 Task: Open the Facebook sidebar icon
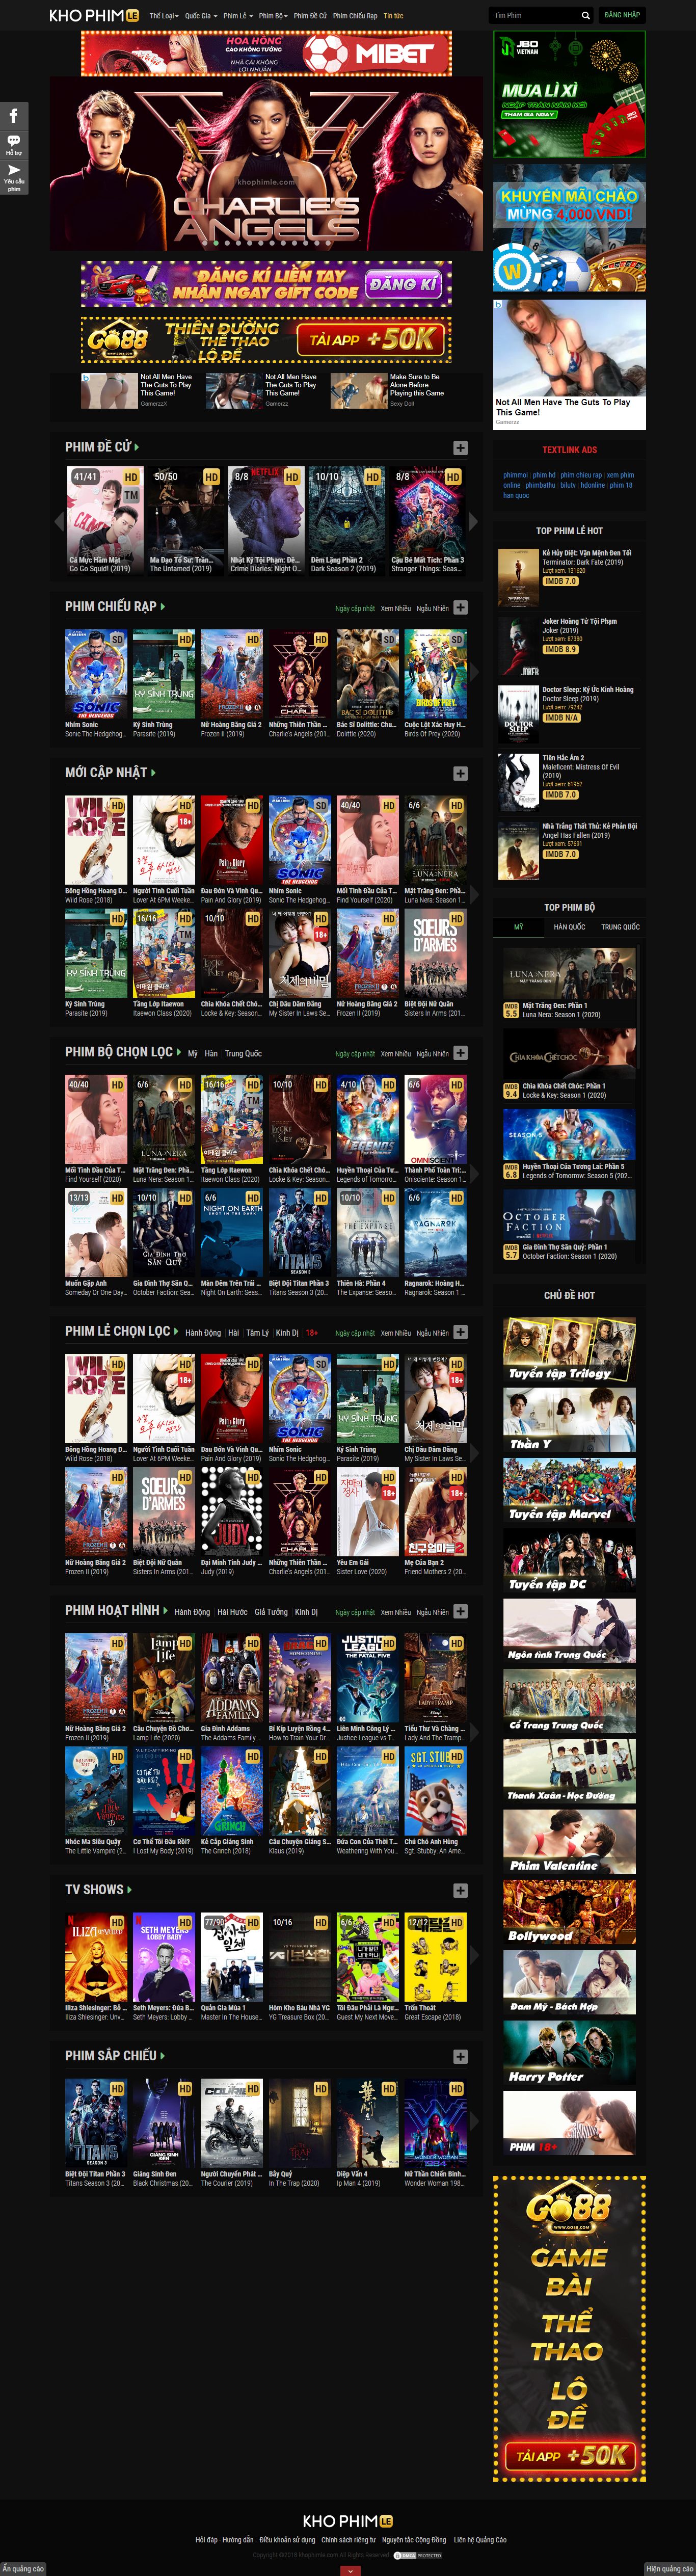click(14, 116)
